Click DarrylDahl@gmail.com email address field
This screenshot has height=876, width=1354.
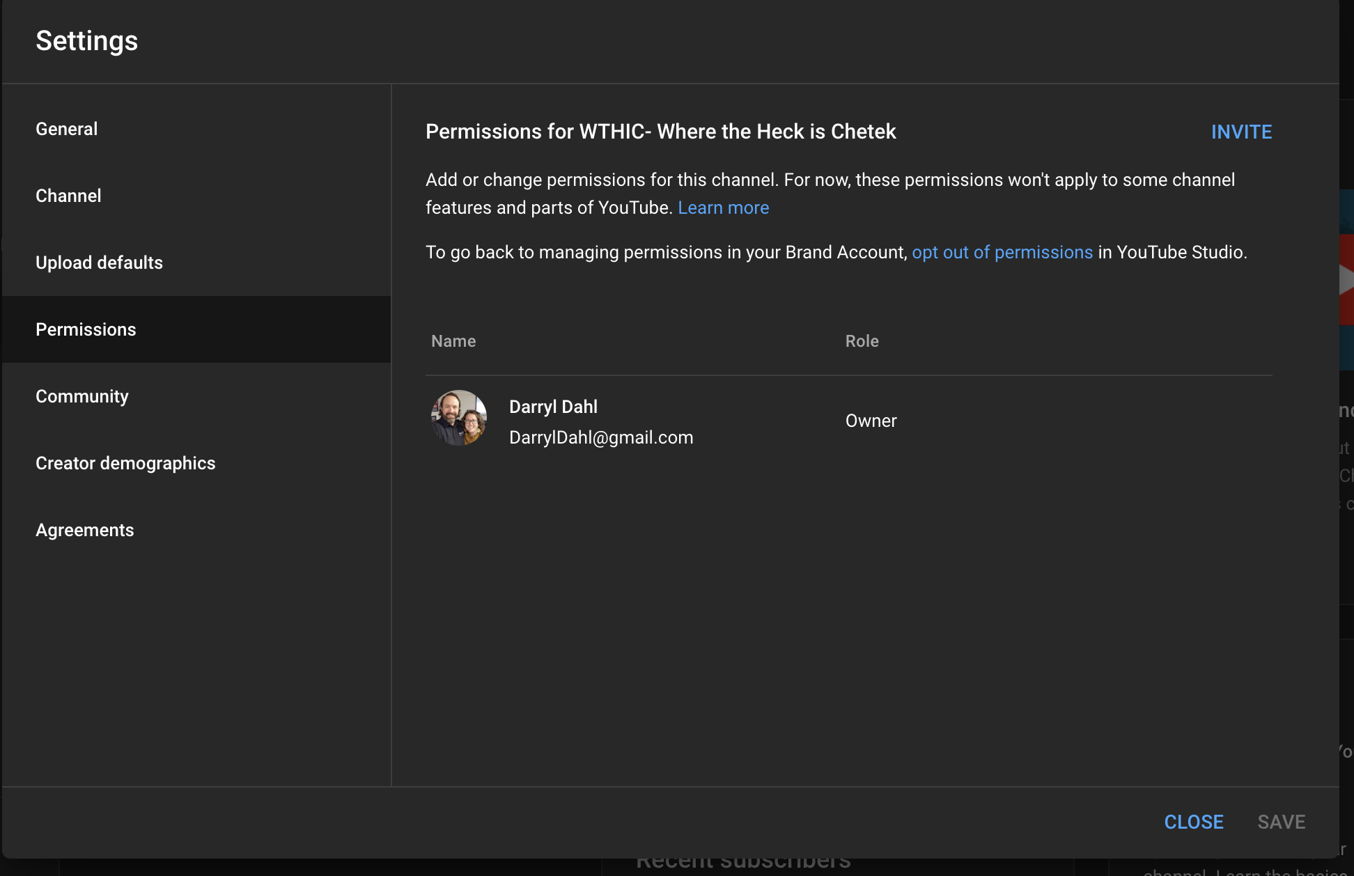tap(601, 437)
